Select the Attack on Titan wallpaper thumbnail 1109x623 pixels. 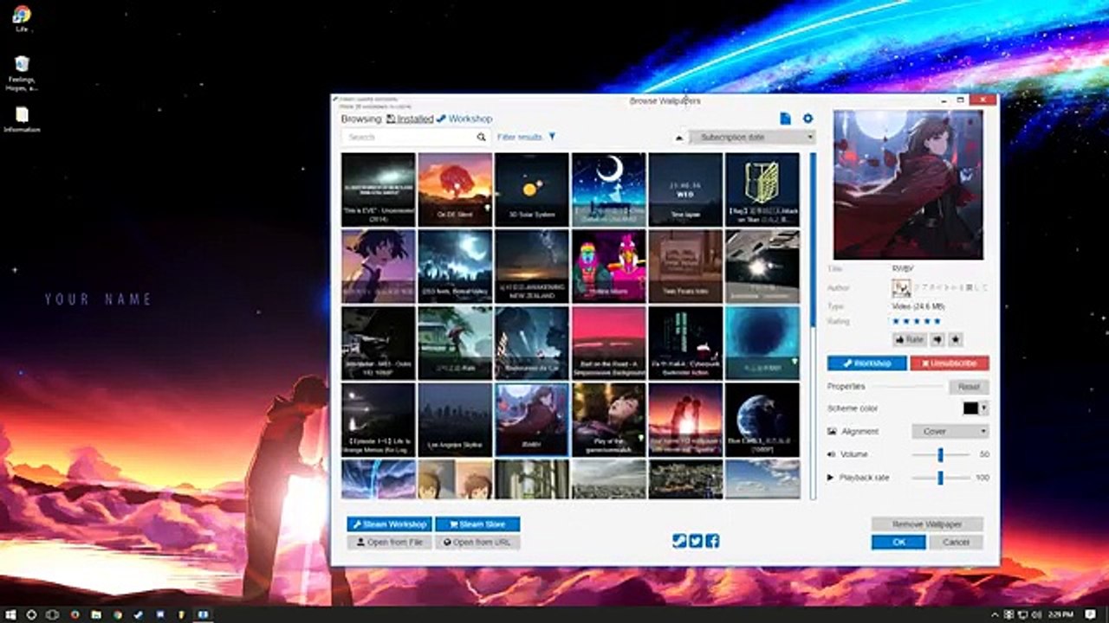click(x=762, y=190)
